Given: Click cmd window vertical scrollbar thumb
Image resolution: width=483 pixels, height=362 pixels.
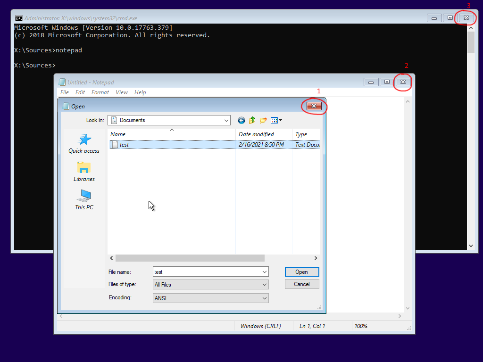Looking at the screenshot, I should [x=471, y=42].
